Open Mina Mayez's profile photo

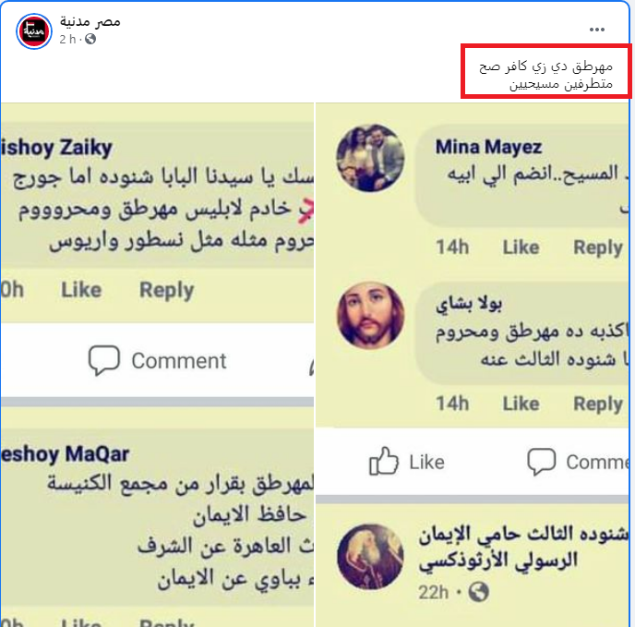point(370,158)
